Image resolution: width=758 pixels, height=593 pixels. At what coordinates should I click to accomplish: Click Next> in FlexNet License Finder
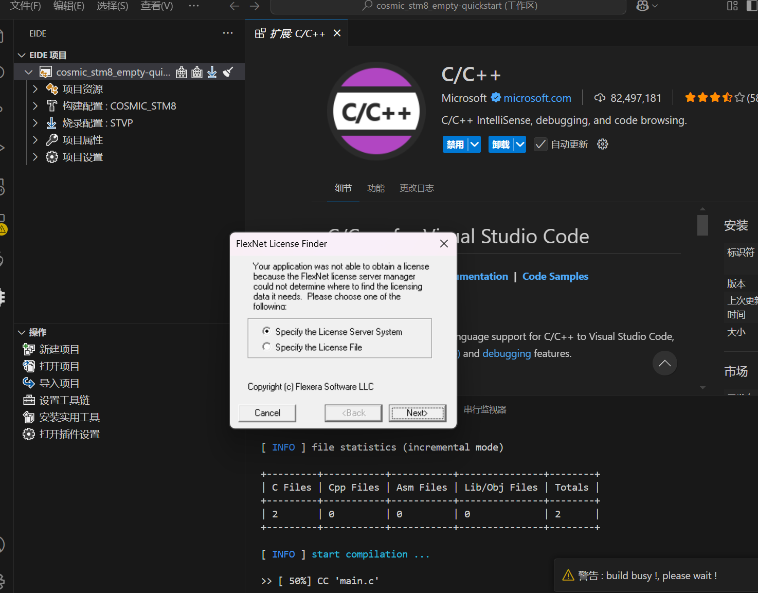[417, 413]
